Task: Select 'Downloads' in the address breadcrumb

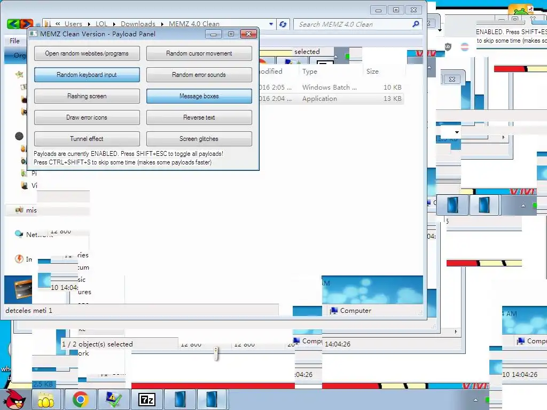Action: 138,23
